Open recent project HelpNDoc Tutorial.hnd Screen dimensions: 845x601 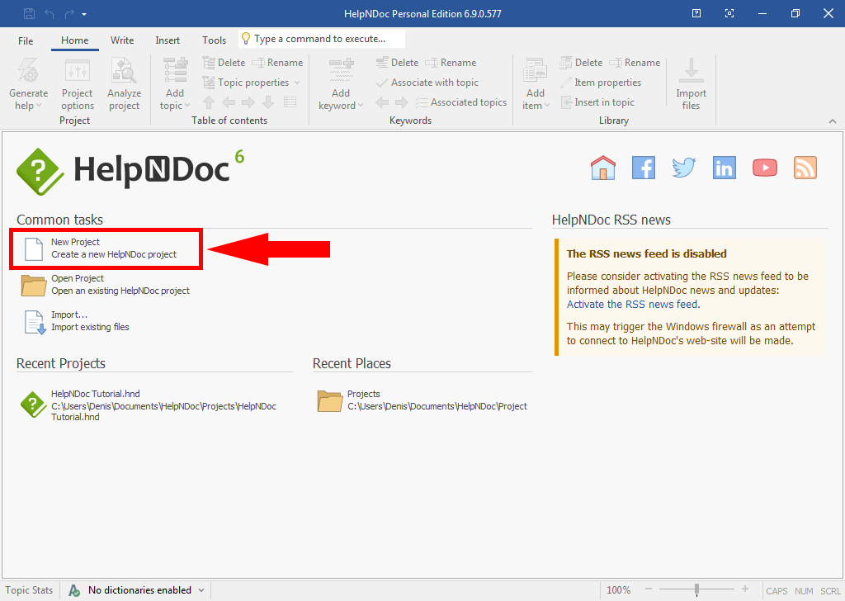[149, 405]
